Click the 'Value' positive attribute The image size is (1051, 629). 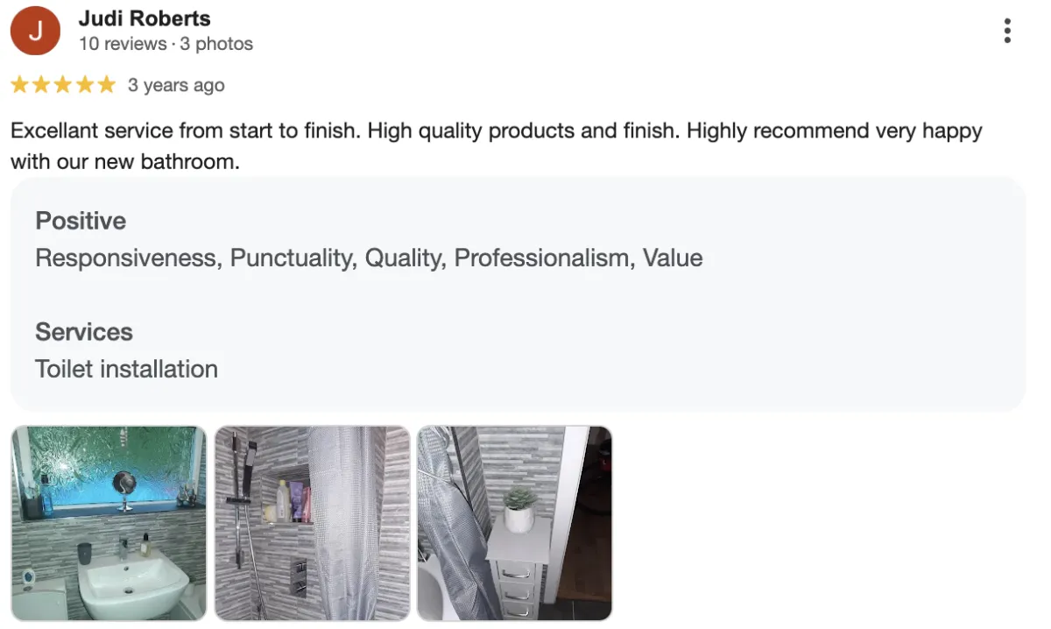click(x=673, y=258)
